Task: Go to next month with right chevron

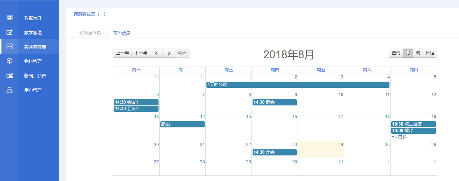Action: click(x=169, y=53)
